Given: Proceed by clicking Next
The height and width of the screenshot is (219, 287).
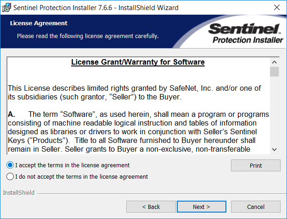Looking at the screenshot, I should click(201, 207).
